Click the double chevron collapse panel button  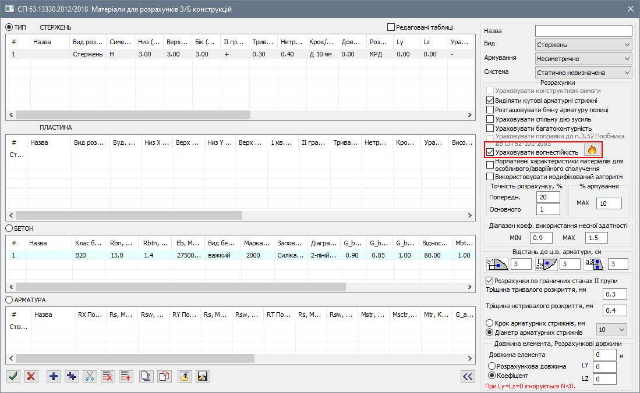(467, 376)
